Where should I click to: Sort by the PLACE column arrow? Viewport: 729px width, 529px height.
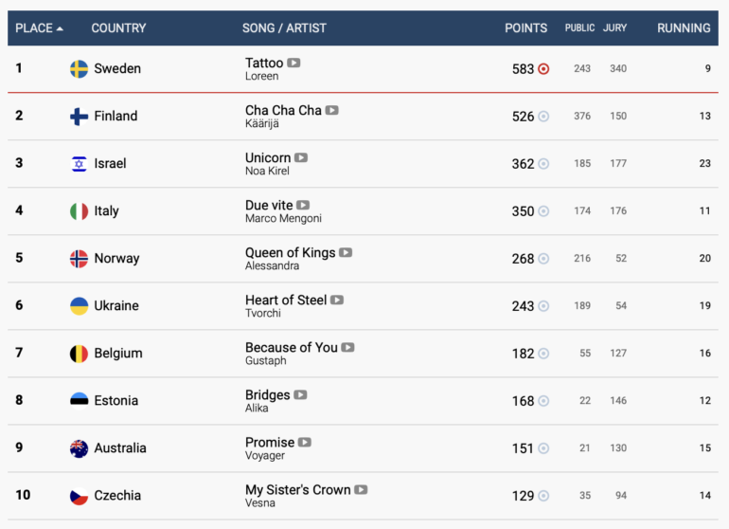coord(60,28)
